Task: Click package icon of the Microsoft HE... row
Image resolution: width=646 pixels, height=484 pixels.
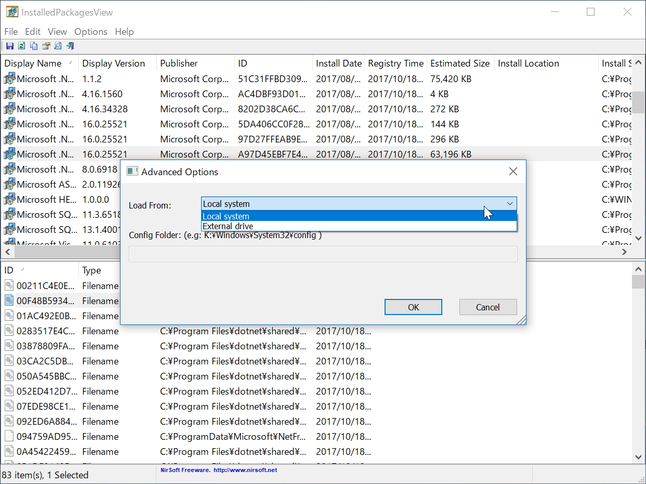Action: (9, 199)
